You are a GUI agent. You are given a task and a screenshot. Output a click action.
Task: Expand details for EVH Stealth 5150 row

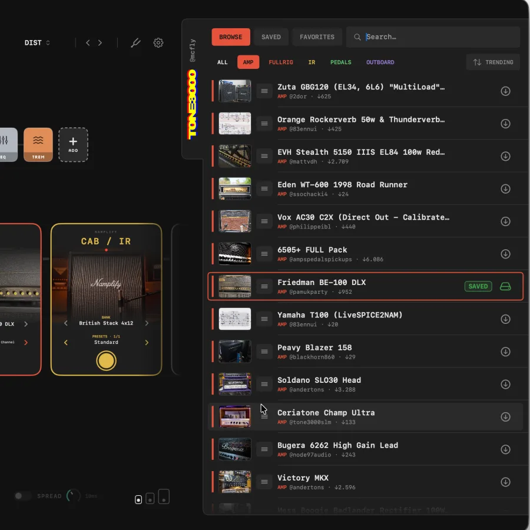(x=264, y=156)
